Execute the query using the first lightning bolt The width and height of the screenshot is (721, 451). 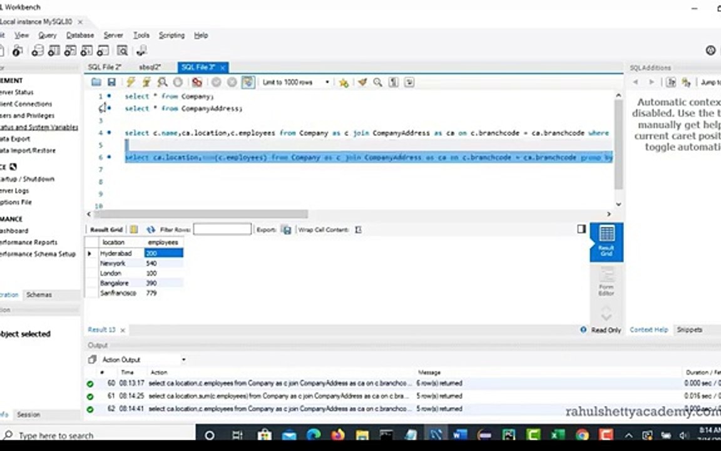131,83
